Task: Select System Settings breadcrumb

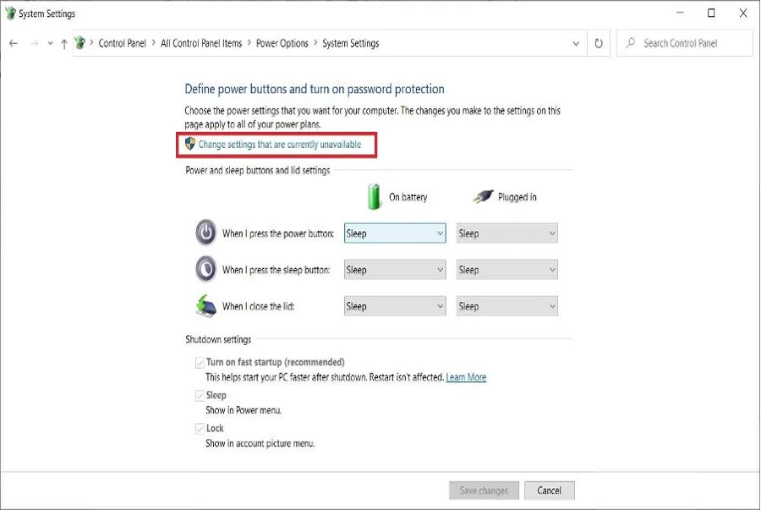Action: tap(350, 43)
